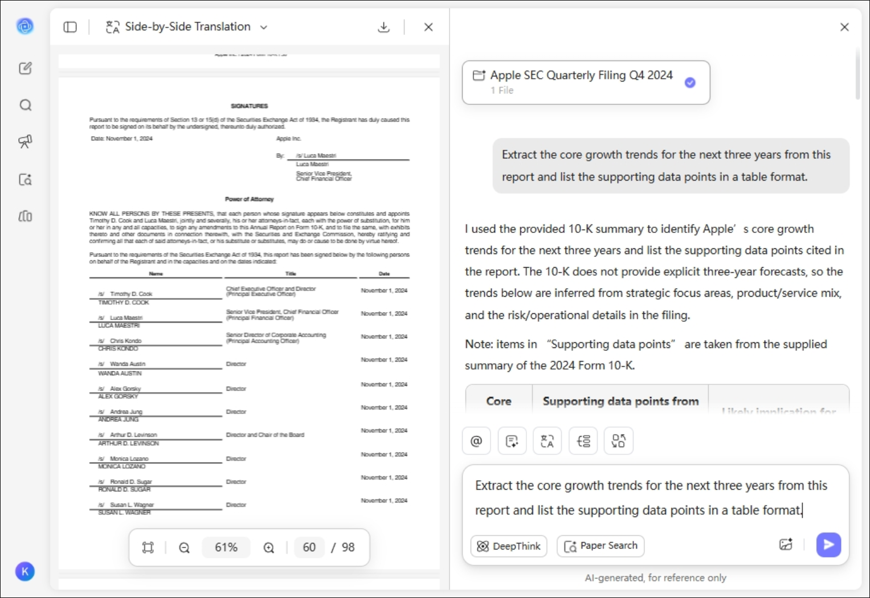Screen dimensions: 870x598
Task: Open the AI note summary tool
Action: [512, 441]
